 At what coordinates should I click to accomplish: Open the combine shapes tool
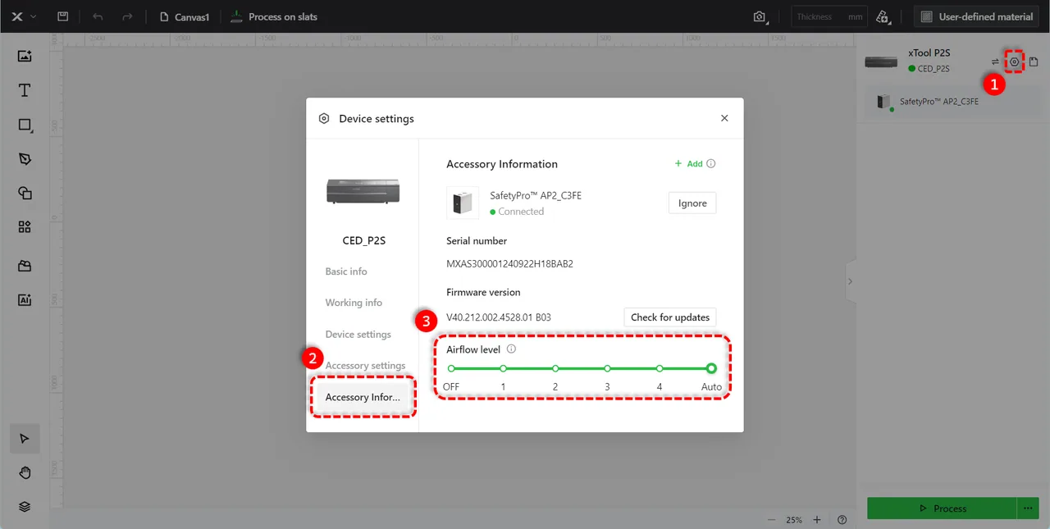point(25,193)
